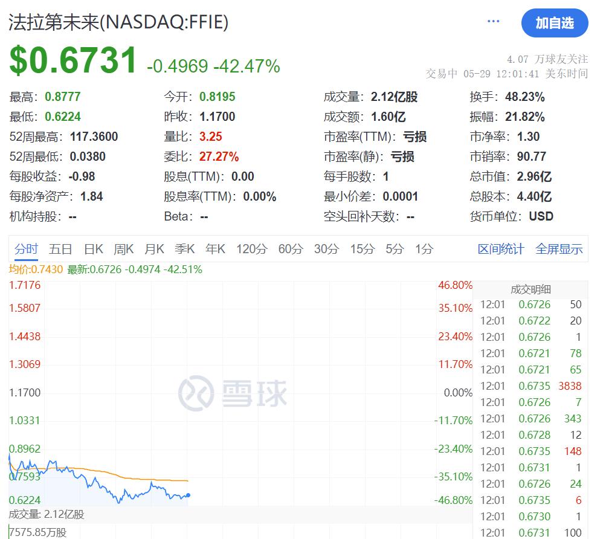Image resolution: width=606 pixels, height=539 pixels.
Task: Select the 季K quarterly candlestick tab
Action: coord(185,249)
